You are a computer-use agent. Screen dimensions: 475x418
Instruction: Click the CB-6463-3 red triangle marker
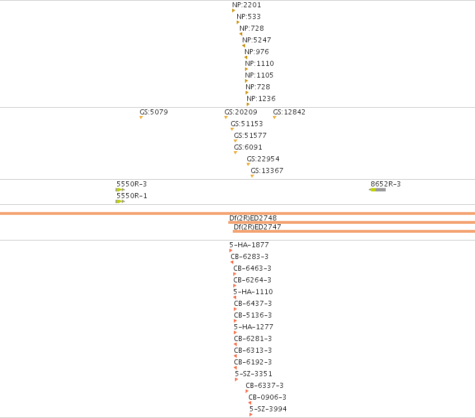235,274
